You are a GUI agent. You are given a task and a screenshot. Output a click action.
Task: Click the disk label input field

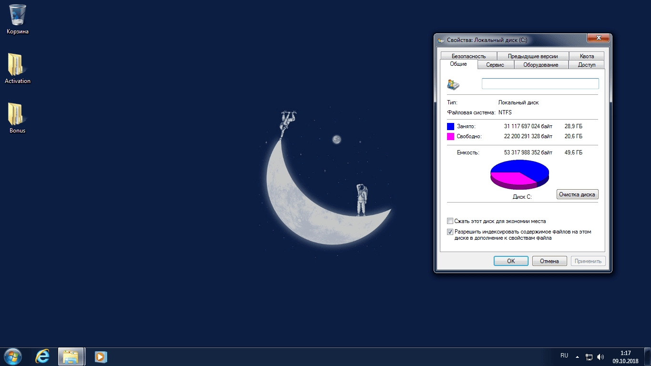pyautogui.click(x=540, y=84)
